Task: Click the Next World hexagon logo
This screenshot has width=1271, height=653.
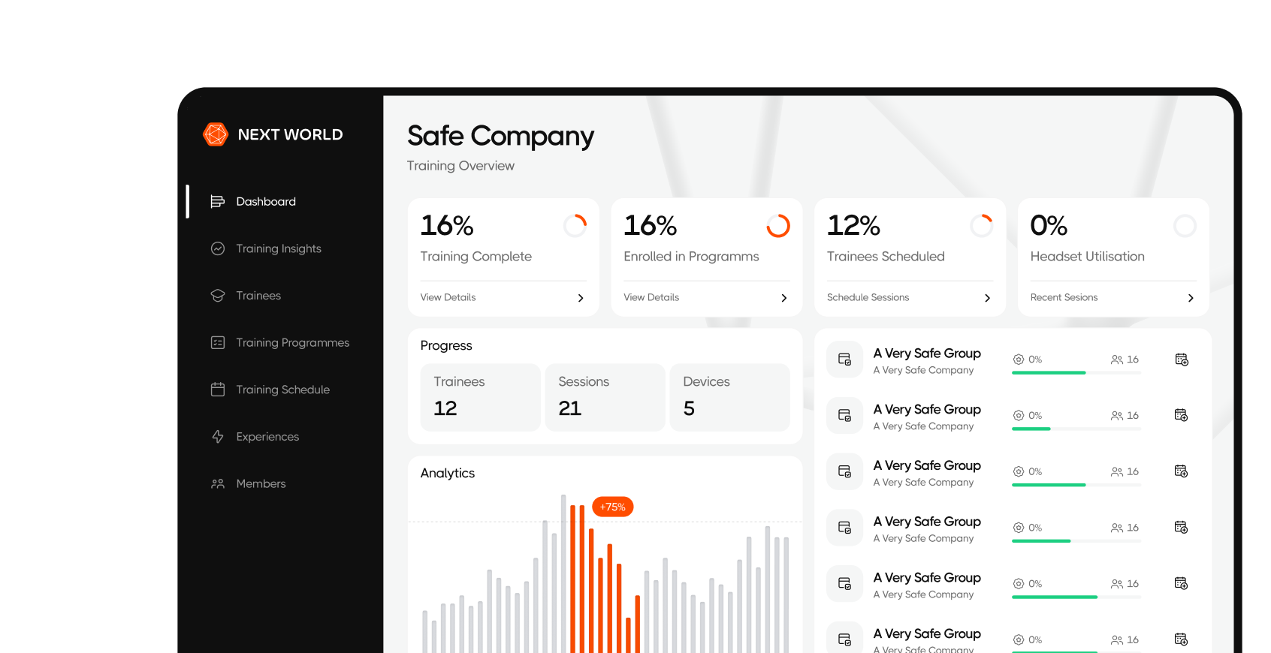Action: click(216, 134)
